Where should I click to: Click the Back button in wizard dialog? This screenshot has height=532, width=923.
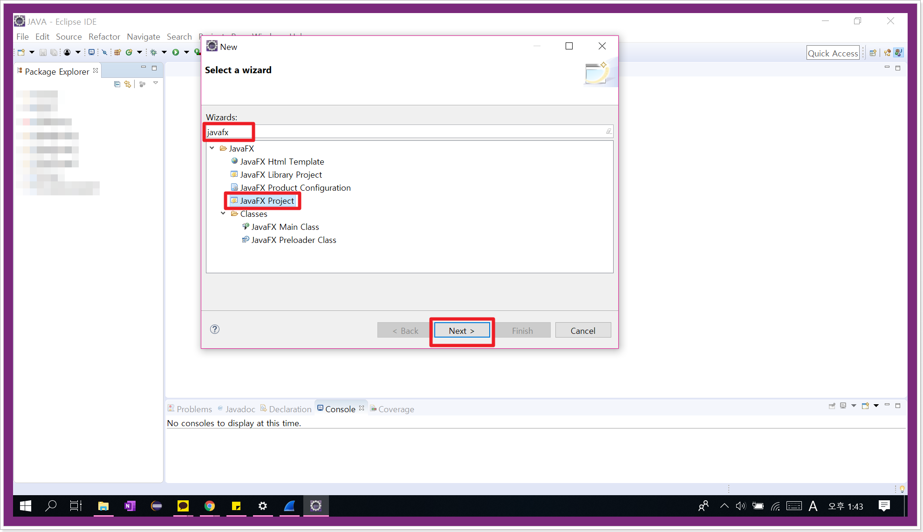point(405,330)
